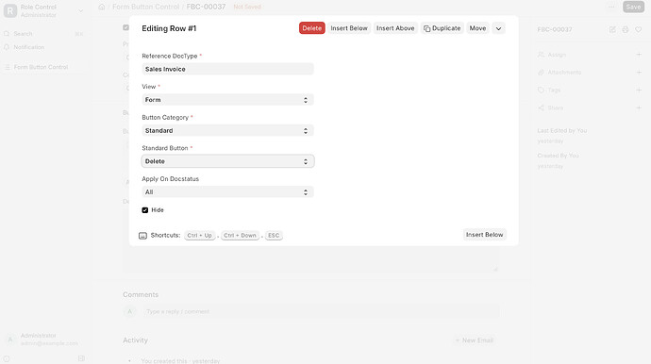This screenshot has height=364, width=651.
Task: Click the home breadcrumb icon
Action: pyautogui.click(x=102, y=7)
